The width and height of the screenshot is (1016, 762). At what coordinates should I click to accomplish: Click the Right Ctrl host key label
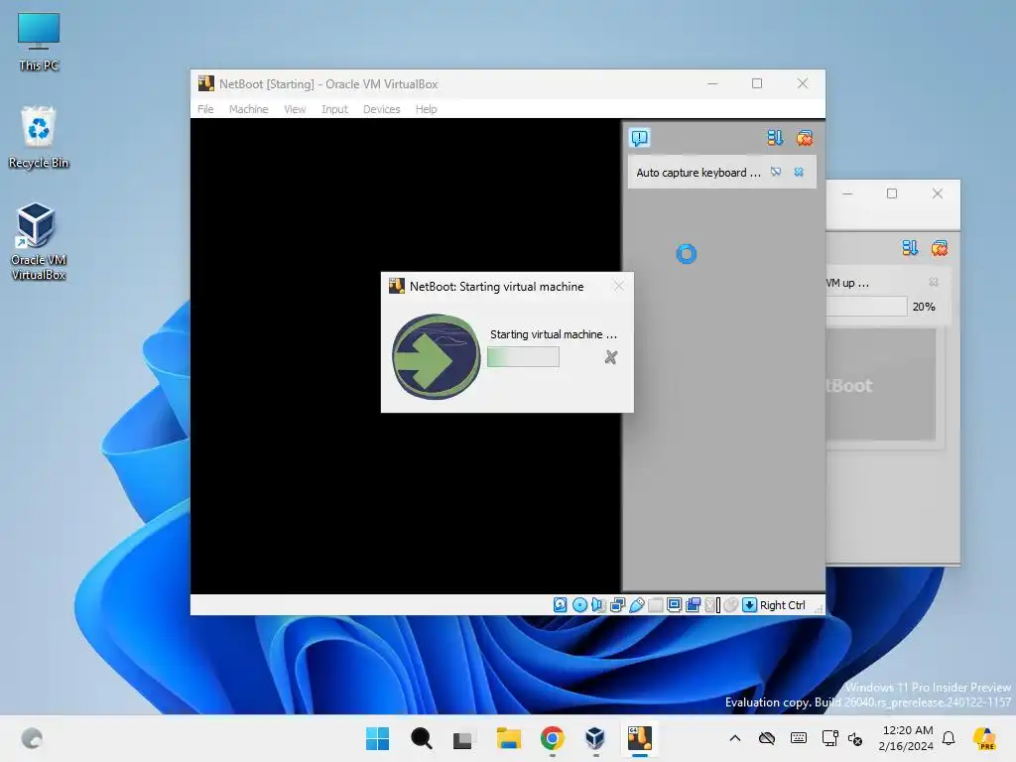point(782,604)
